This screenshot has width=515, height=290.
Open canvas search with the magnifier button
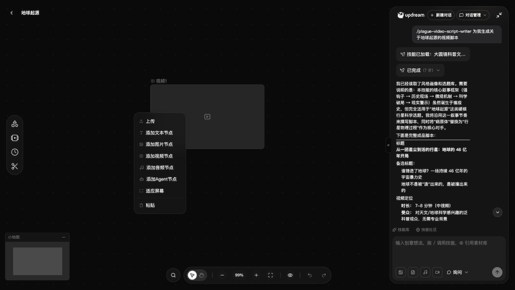click(x=173, y=275)
